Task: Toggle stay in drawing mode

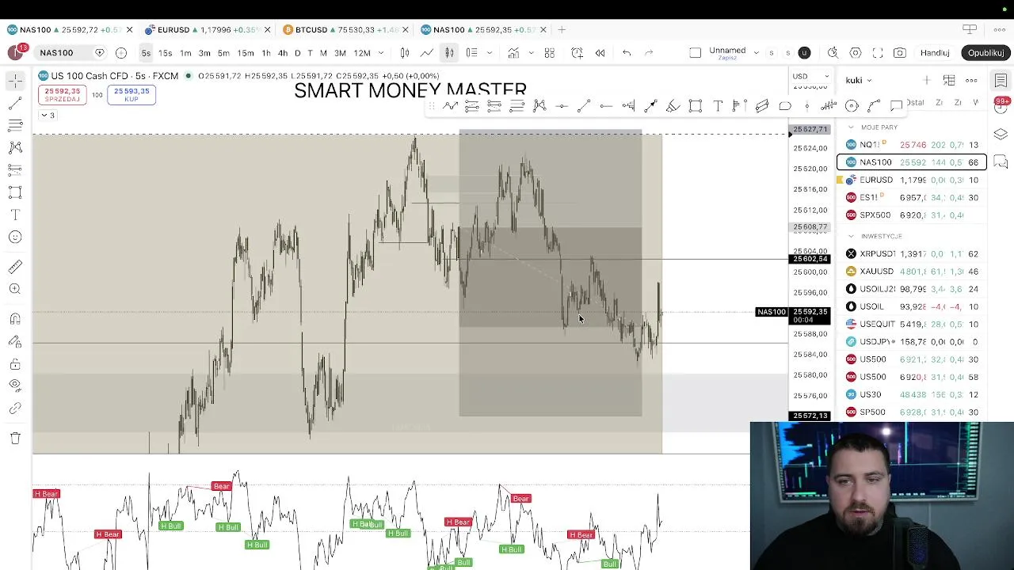Action: click(15, 342)
